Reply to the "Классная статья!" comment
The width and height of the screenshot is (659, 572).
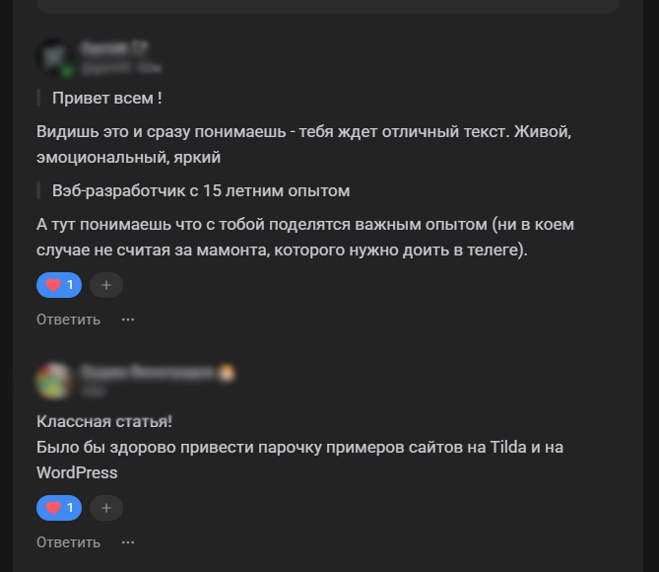[x=68, y=542]
